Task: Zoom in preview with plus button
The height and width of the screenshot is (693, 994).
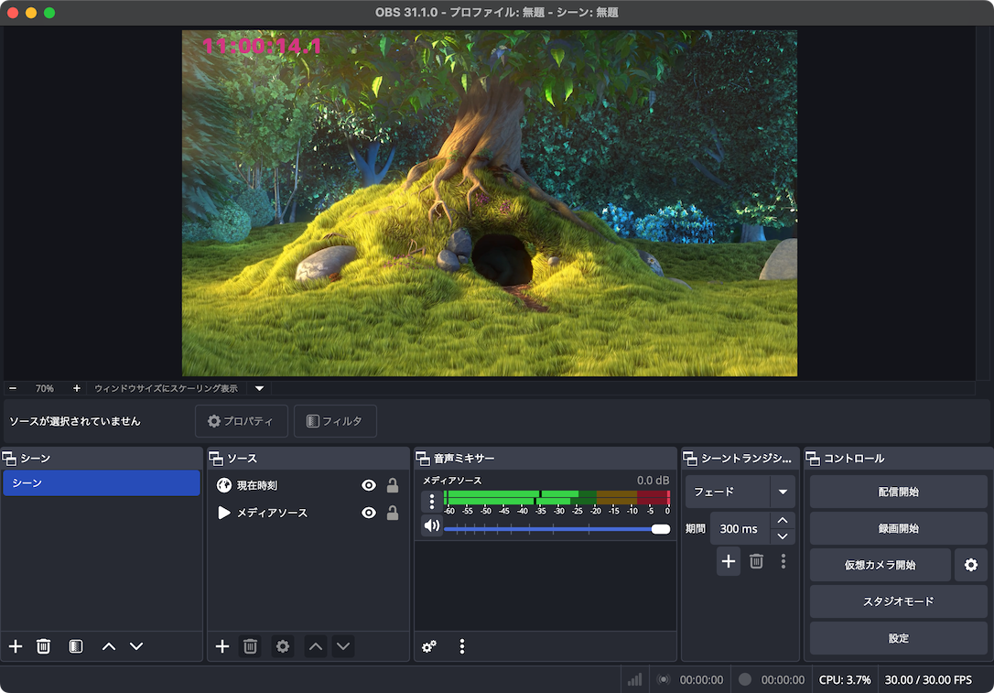Action: [77, 388]
